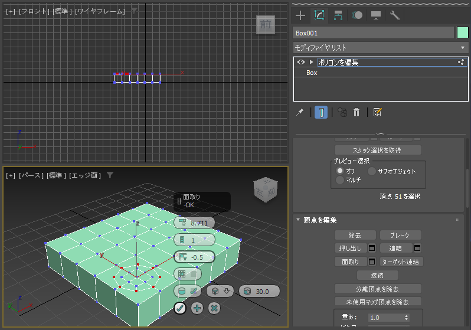This screenshot has height=330, width=471.
Task: Open the [標準] menu in perspective viewport
Action: [x=57, y=175]
